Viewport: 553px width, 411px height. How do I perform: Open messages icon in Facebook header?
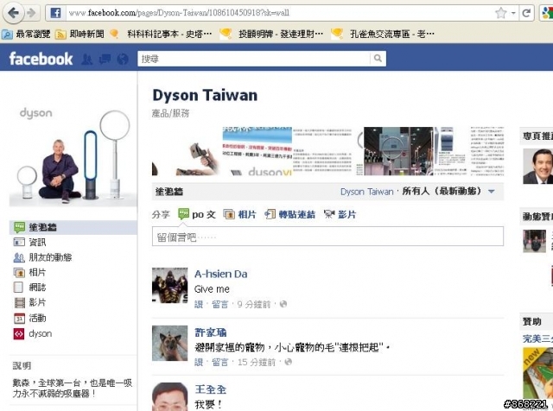[105, 60]
